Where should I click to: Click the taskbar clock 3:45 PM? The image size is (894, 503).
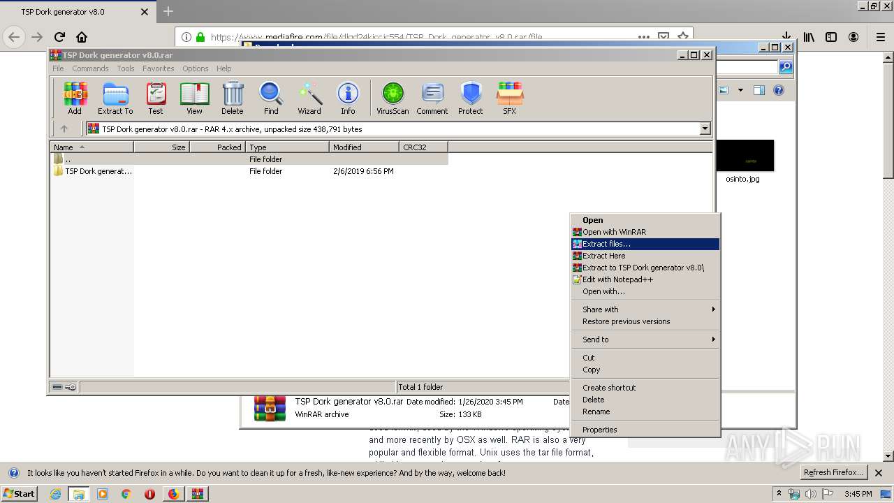point(858,494)
